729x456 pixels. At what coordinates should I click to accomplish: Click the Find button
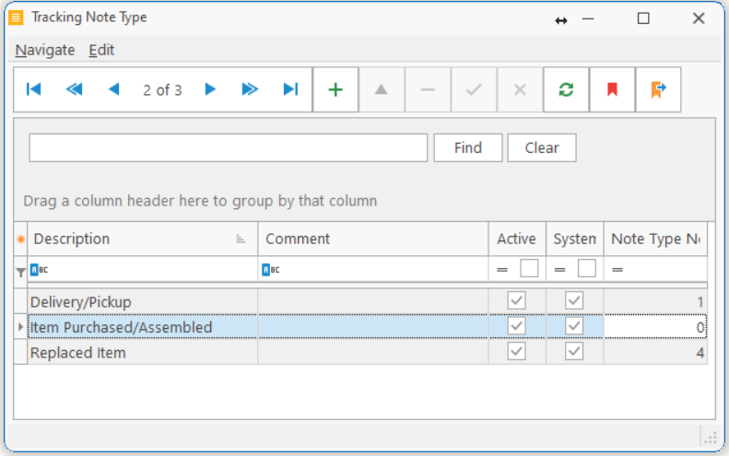click(x=467, y=147)
